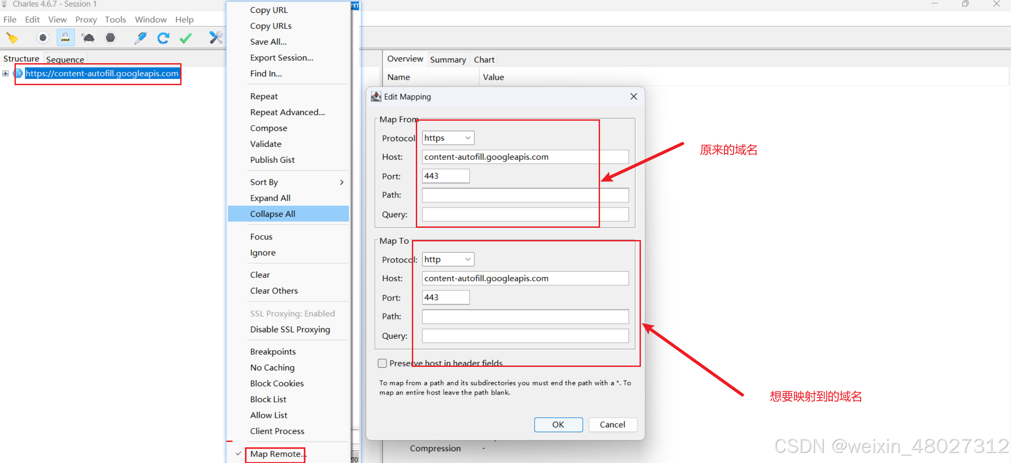
Task: Open the Proxy menu
Action: 86,20
